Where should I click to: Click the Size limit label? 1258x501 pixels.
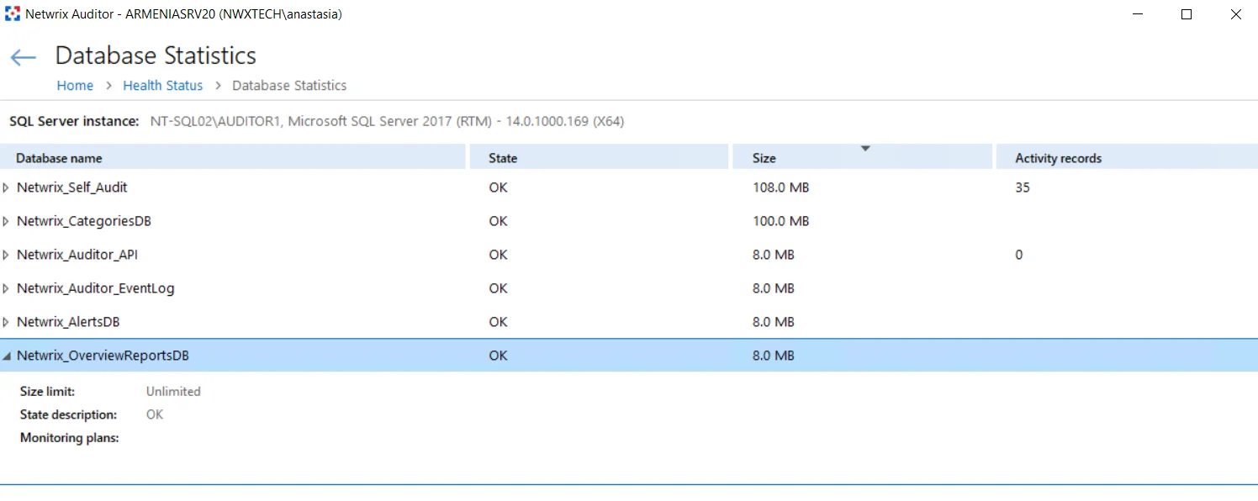[48, 391]
